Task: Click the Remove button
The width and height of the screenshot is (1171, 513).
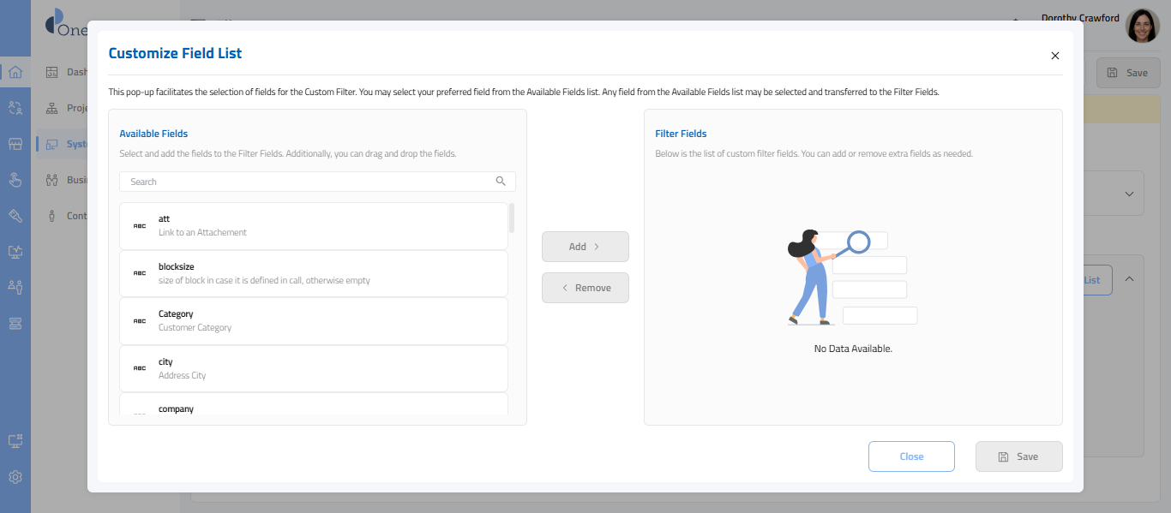Action: tap(585, 288)
